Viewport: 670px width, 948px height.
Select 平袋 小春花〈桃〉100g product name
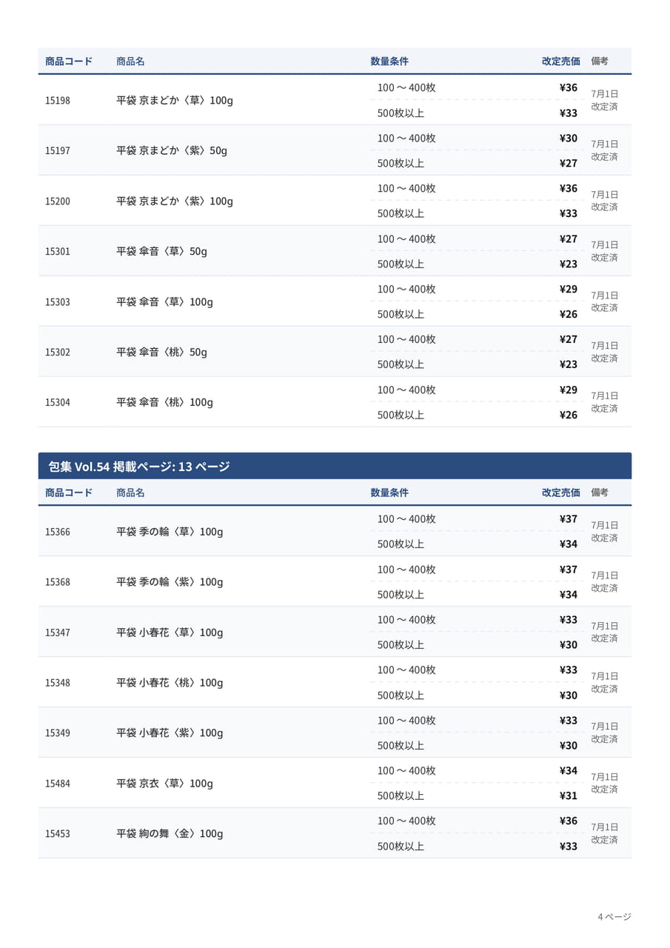170,683
